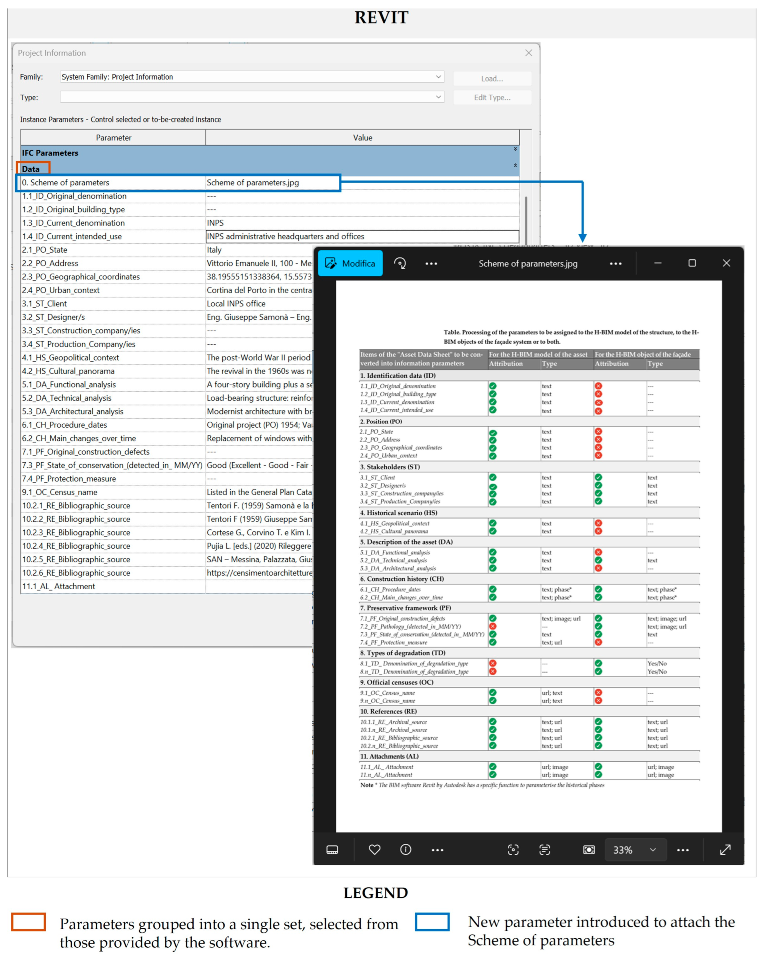Click the extract text icon
Screen dimensions: 765x956
coord(545,850)
